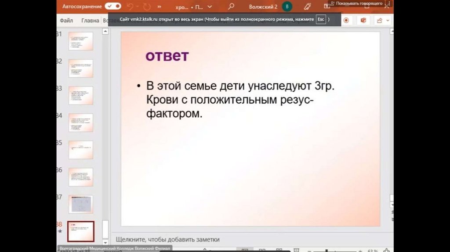Select slide 37 thumbnail

coord(80,204)
